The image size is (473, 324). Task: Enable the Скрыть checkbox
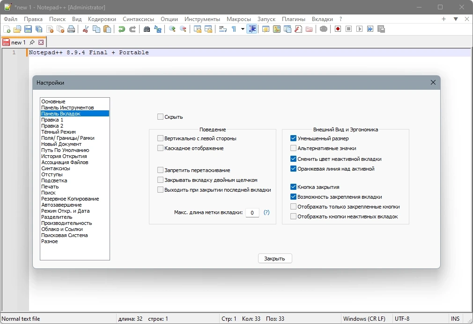point(160,117)
